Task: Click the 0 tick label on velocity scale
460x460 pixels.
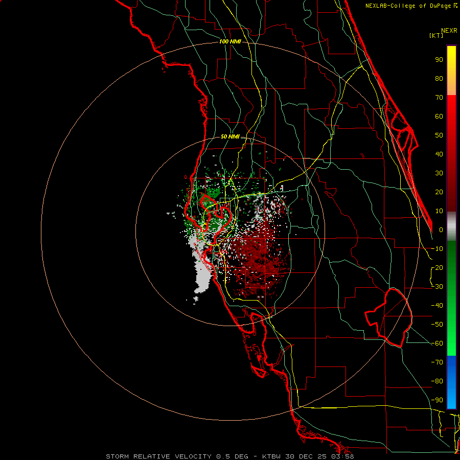Action: [441, 229]
